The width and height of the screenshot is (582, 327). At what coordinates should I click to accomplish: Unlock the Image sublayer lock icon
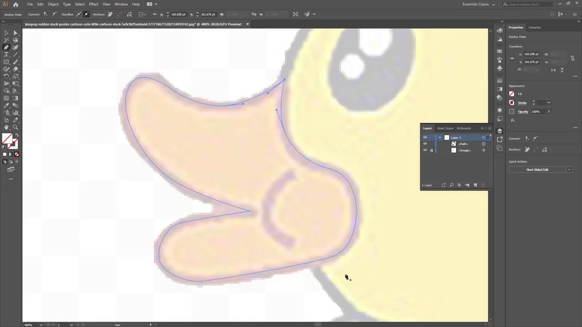click(x=431, y=150)
